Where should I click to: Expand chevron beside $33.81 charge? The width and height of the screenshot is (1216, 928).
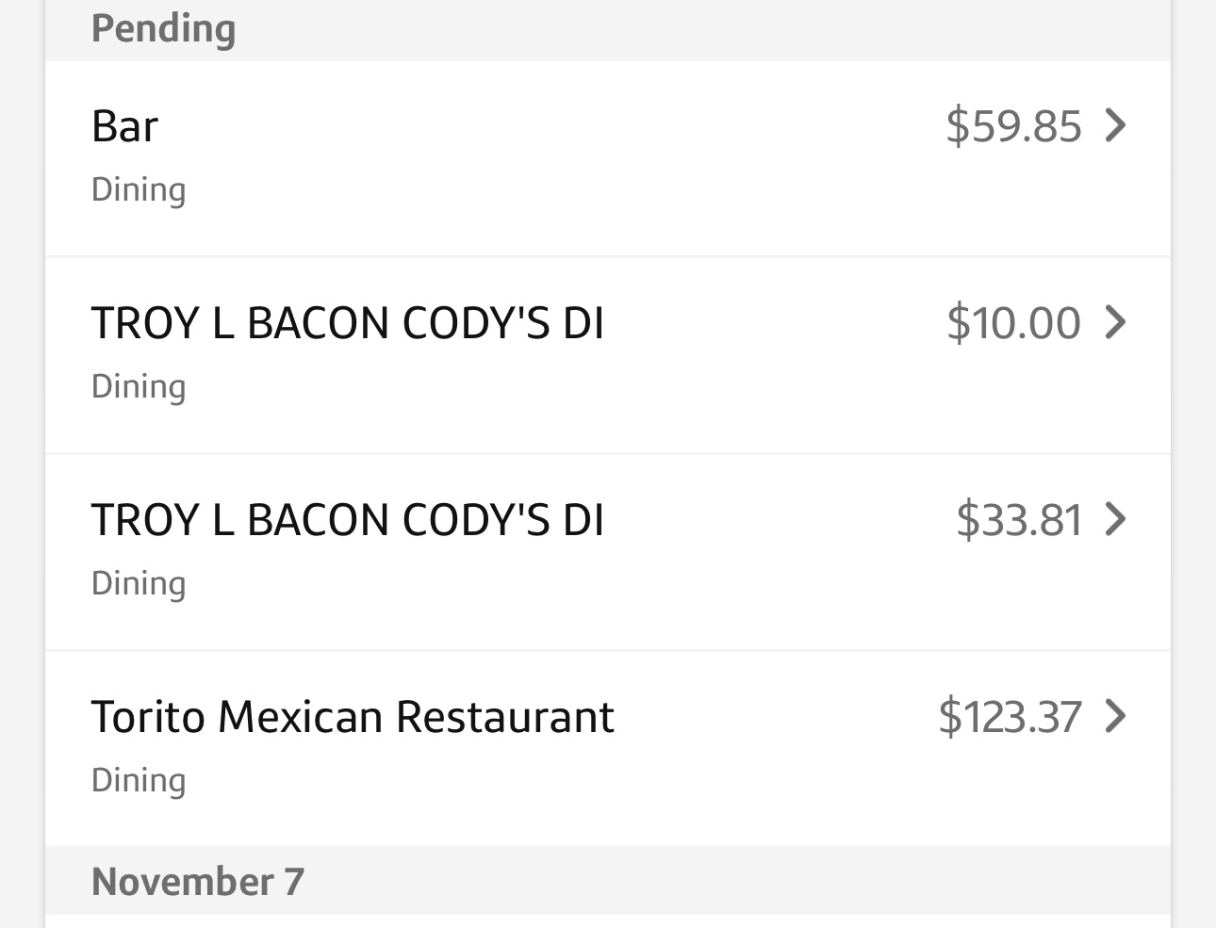1115,519
